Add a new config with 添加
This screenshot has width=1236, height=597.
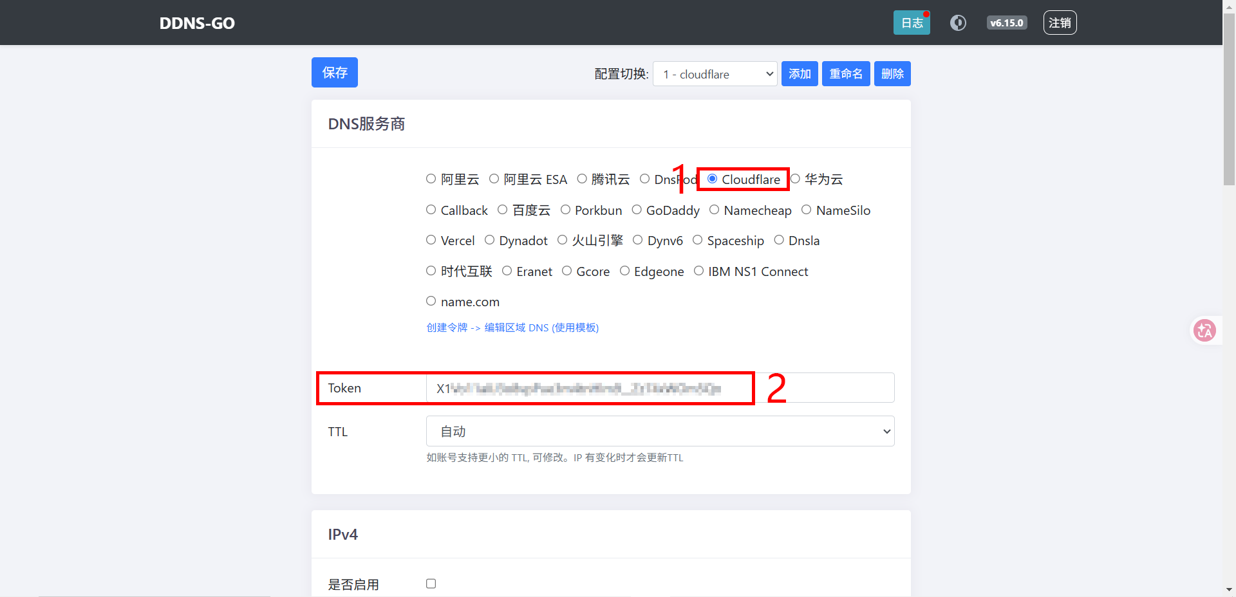pos(800,74)
